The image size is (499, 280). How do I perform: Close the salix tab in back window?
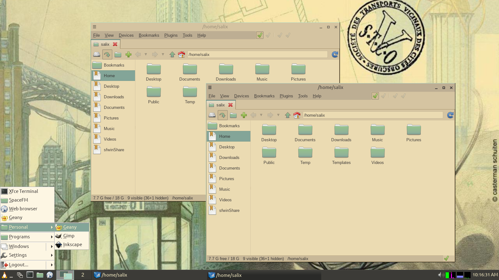(x=115, y=44)
